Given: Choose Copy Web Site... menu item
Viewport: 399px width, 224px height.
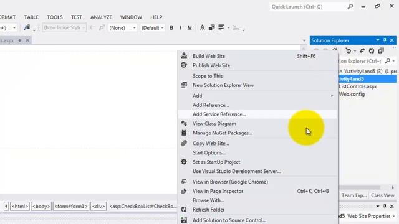Looking at the screenshot, I should point(257,144).
